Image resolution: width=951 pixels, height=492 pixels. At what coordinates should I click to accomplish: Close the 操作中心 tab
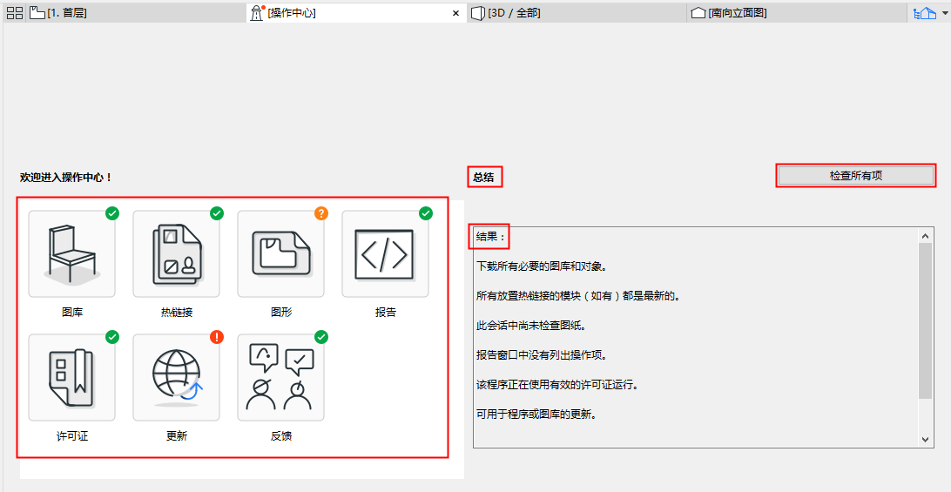[x=456, y=13]
